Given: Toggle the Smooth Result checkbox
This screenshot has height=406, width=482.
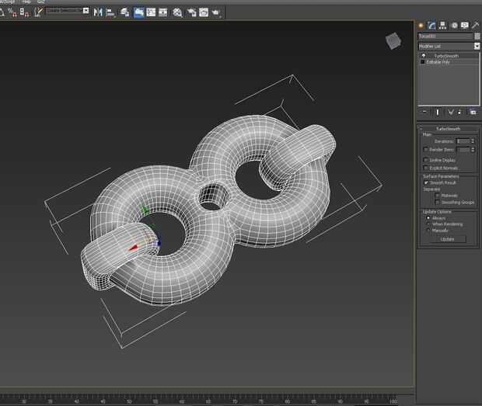Looking at the screenshot, I should tap(426, 183).
